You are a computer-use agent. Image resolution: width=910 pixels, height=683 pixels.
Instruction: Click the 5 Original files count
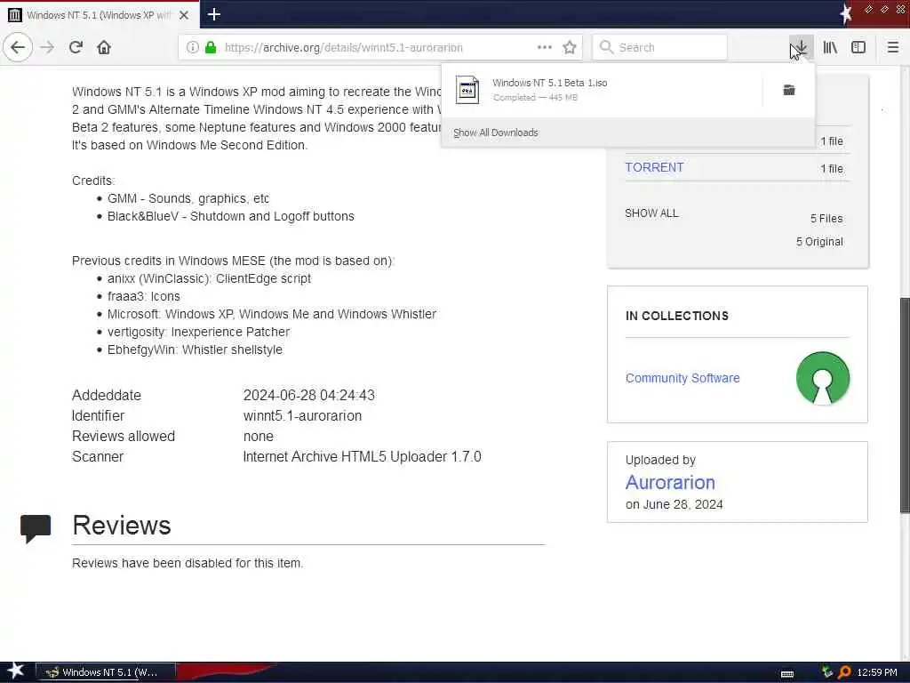click(x=819, y=242)
